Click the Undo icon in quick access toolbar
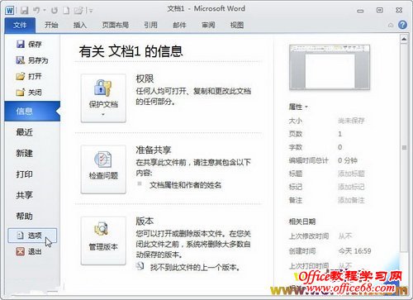Image resolution: width=413 pixels, height=300 pixels. tap(36, 11)
